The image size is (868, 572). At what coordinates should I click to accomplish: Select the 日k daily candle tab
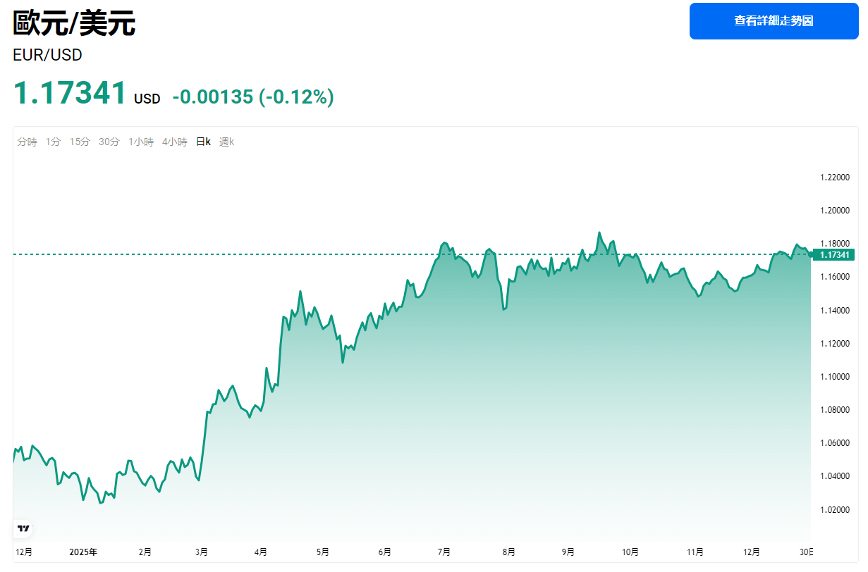tap(203, 142)
